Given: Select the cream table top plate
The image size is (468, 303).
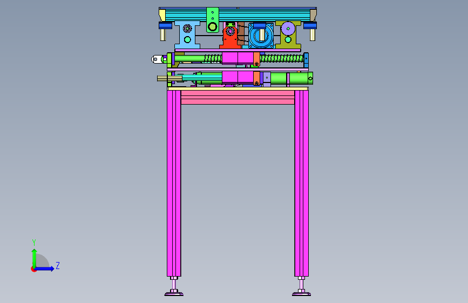Looking at the screenshot, I should pyautogui.click(x=238, y=88).
